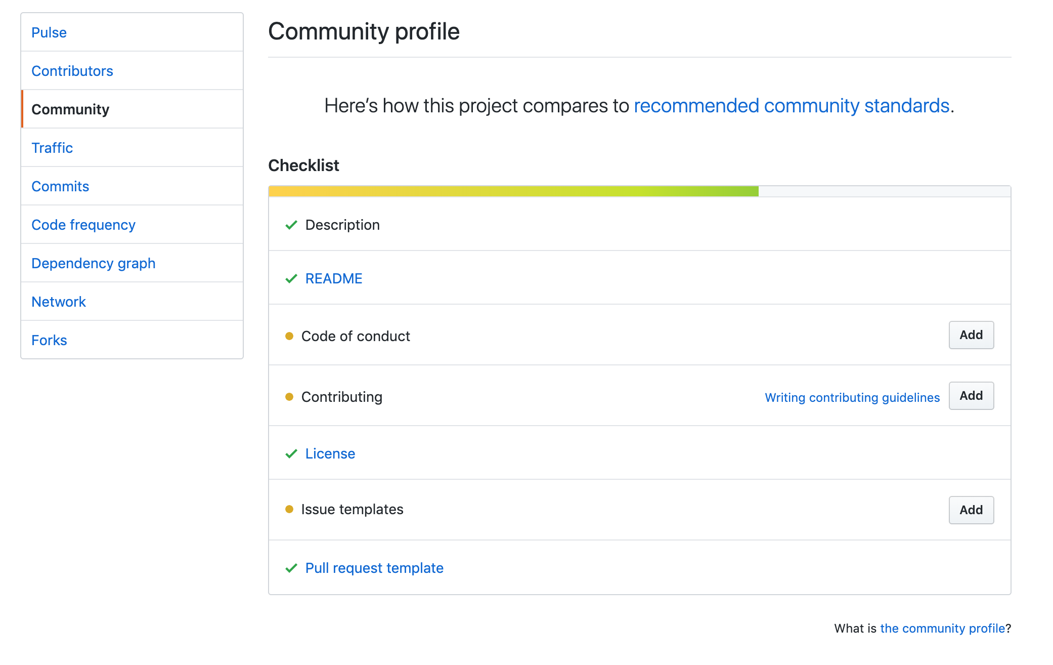This screenshot has height=665, width=1053.
Task: Open the Dependency graph page
Action: pyautogui.click(x=94, y=263)
